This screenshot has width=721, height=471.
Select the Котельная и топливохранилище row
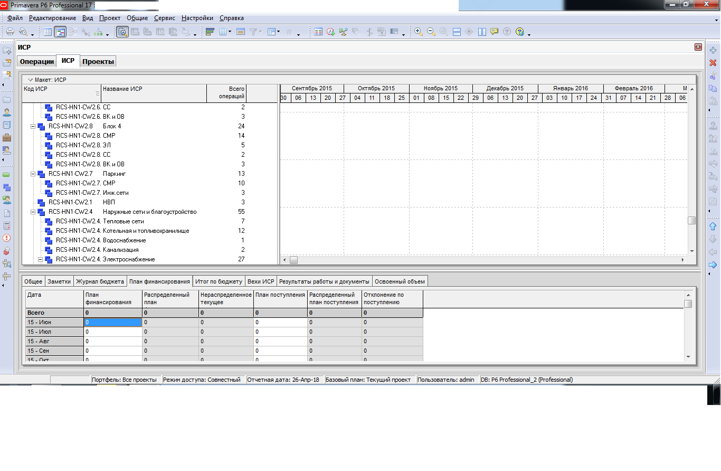pyautogui.click(x=150, y=231)
